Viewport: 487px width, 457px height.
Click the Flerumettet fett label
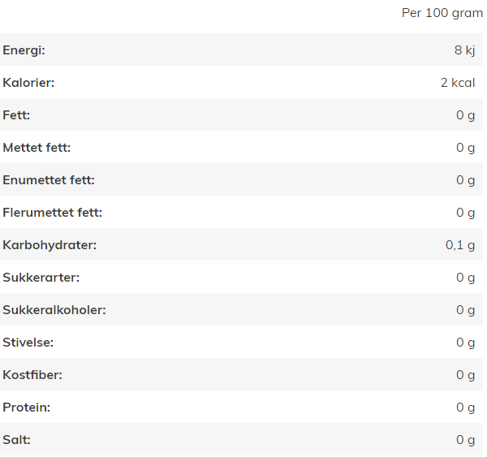point(53,213)
